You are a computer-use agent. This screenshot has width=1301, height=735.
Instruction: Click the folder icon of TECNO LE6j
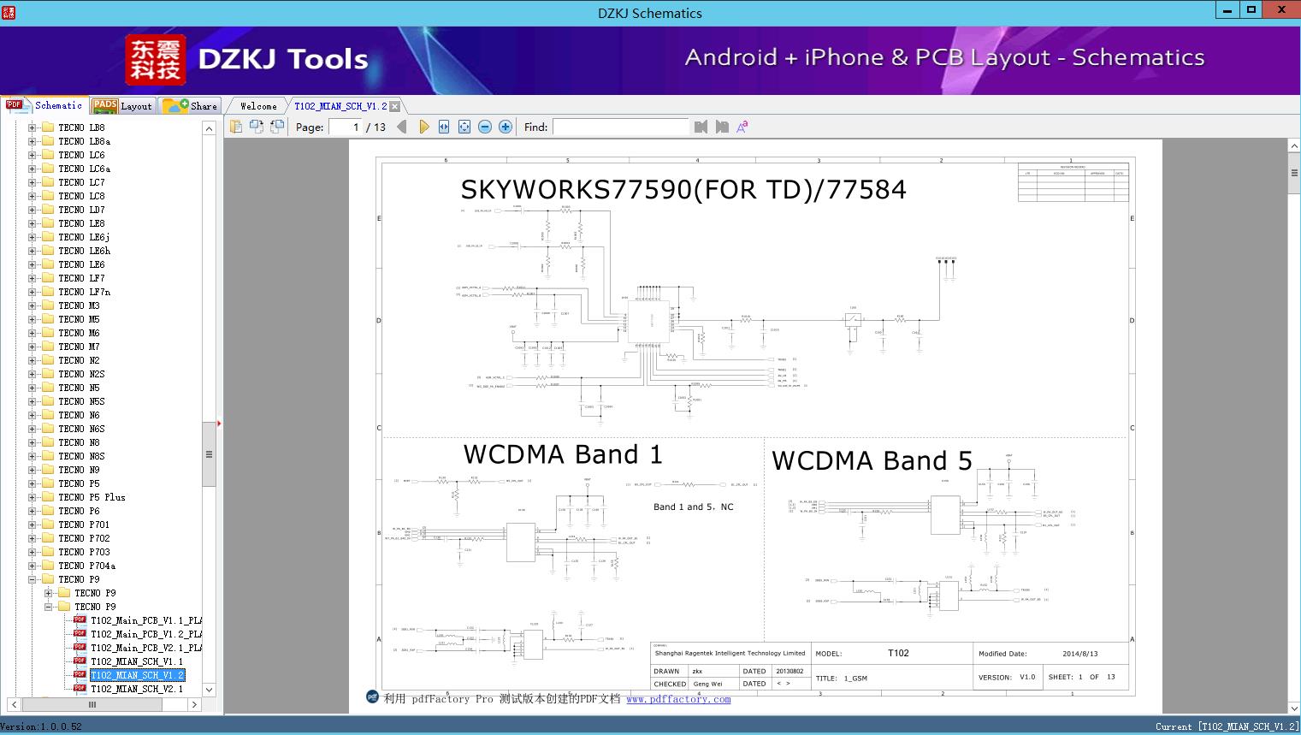[48, 237]
